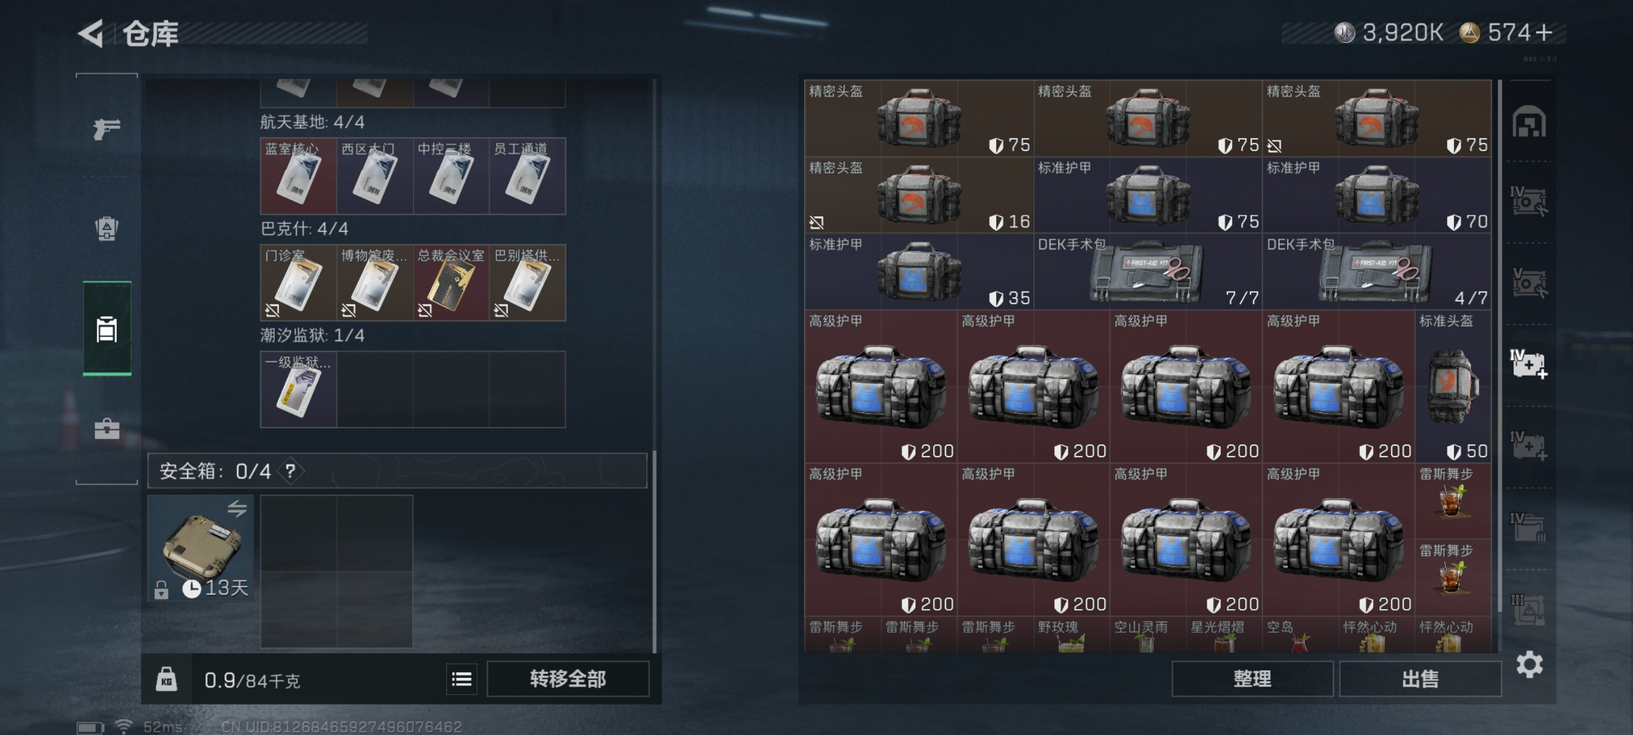
Task: Click the 安全箱 question mark help icon
Action: click(x=290, y=471)
